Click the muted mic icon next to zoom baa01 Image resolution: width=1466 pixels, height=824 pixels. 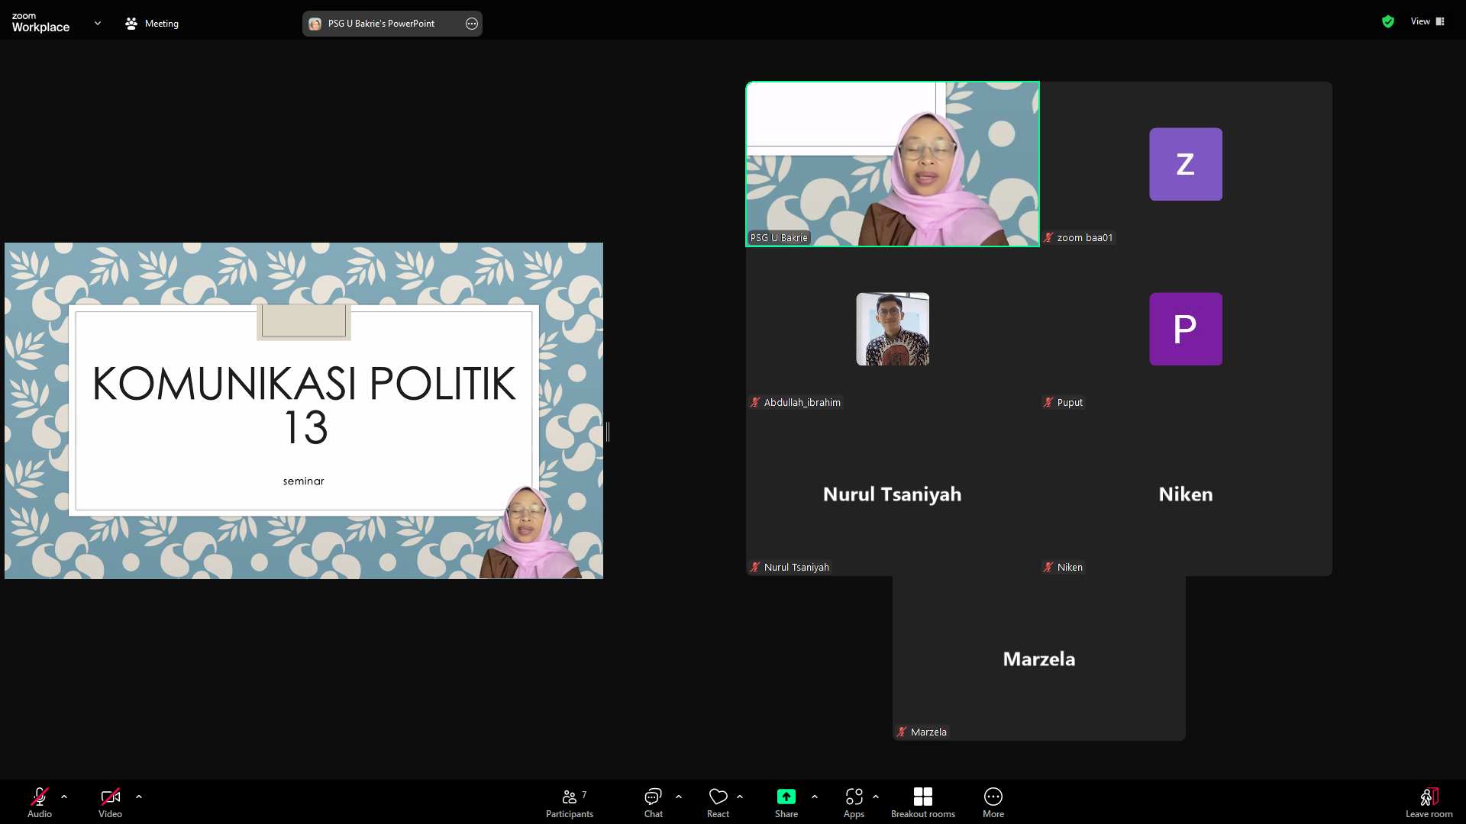coord(1048,238)
